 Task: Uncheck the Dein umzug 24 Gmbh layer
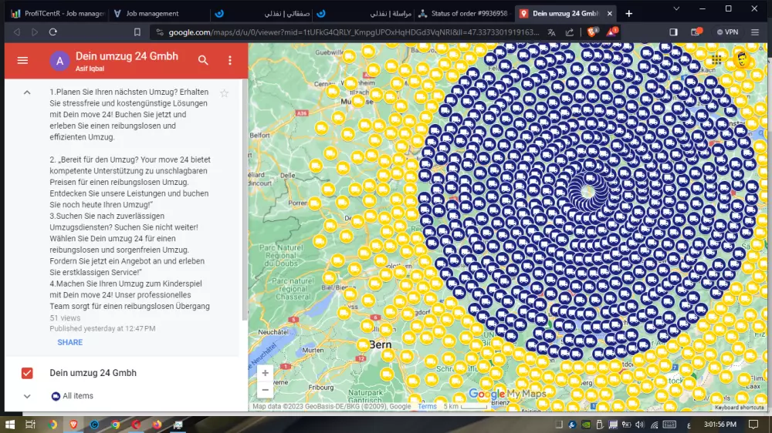tap(27, 373)
